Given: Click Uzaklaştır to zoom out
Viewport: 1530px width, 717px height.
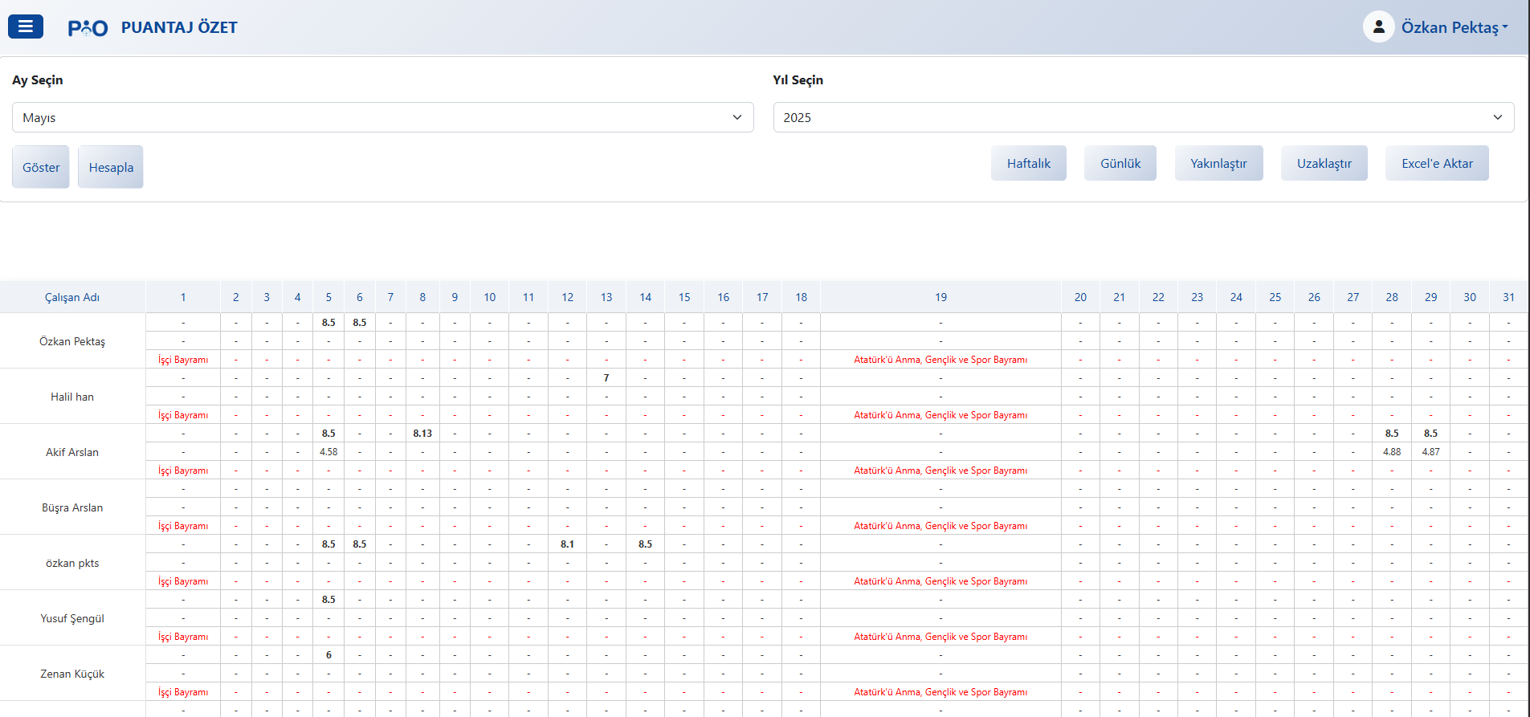Looking at the screenshot, I should 1324,163.
